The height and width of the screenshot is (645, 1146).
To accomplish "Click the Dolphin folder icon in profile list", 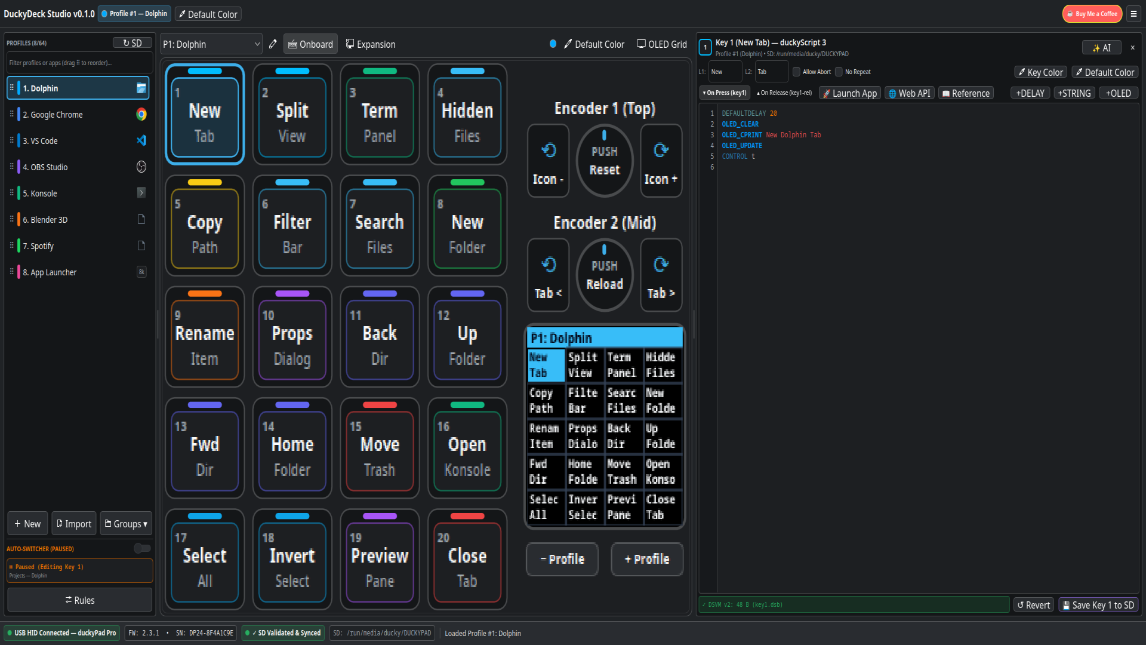I will [x=141, y=88].
